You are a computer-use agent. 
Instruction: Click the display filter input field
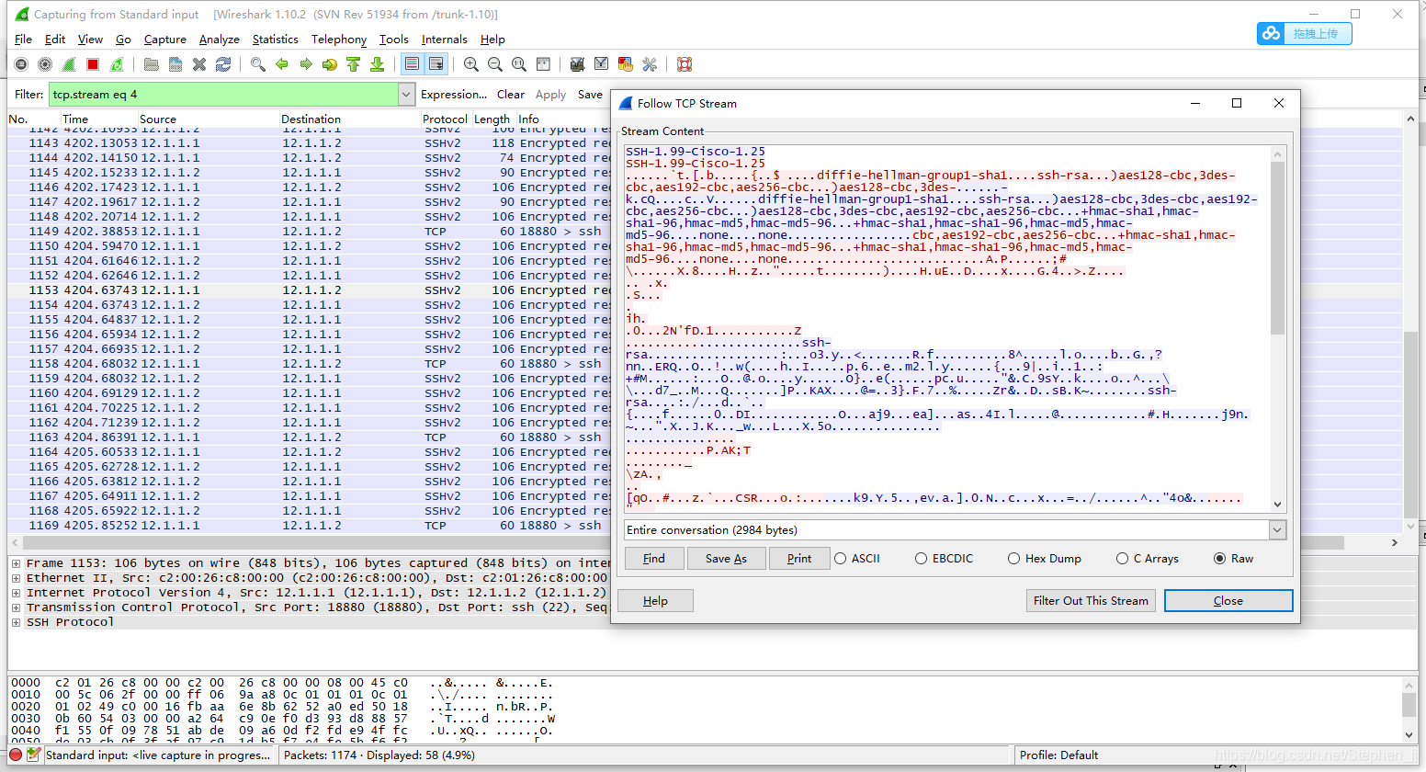click(224, 95)
